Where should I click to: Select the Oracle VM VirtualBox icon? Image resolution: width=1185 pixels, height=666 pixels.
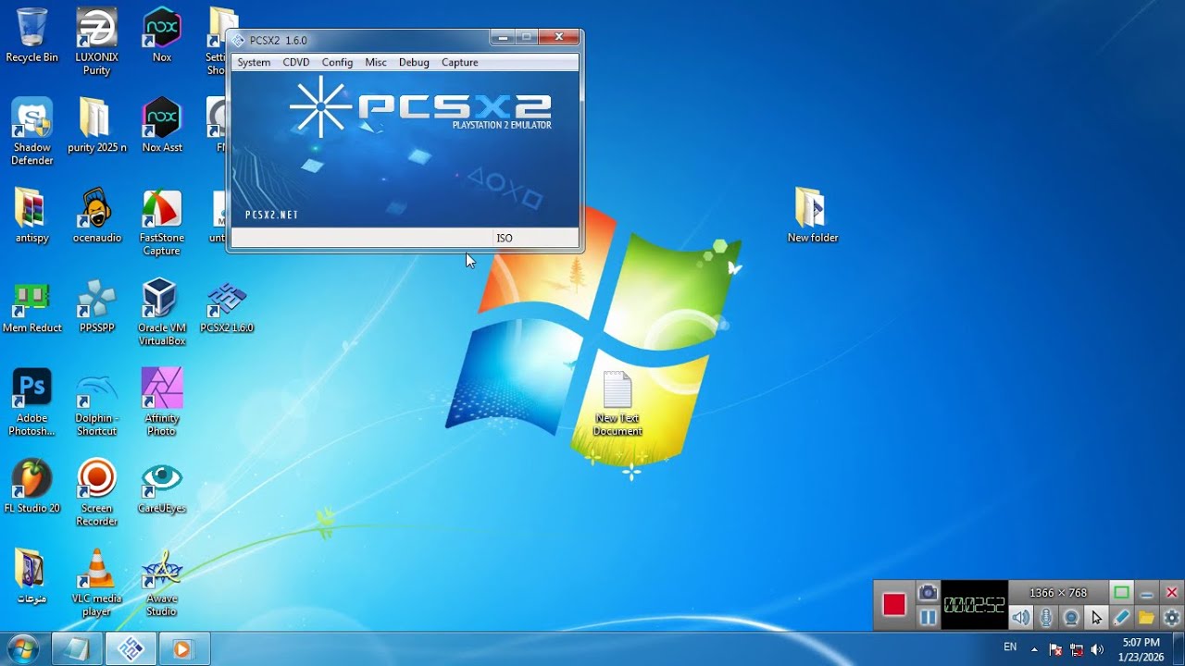pos(162,313)
